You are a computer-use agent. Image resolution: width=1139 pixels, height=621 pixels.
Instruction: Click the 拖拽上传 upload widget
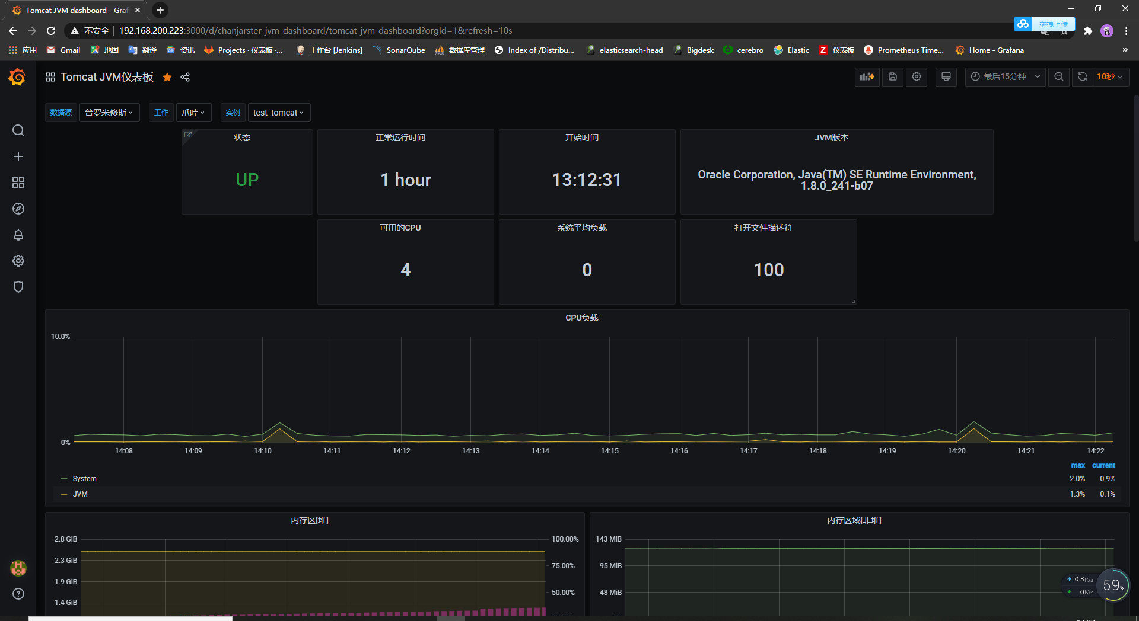coord(1045,24)
